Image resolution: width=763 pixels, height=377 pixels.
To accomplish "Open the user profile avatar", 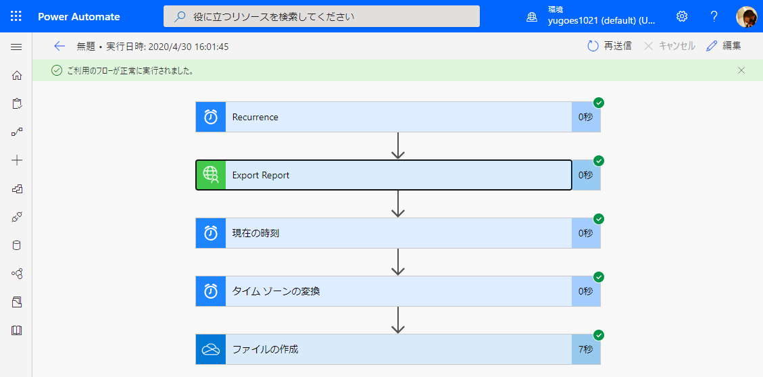I will click(x=746, y=16).
